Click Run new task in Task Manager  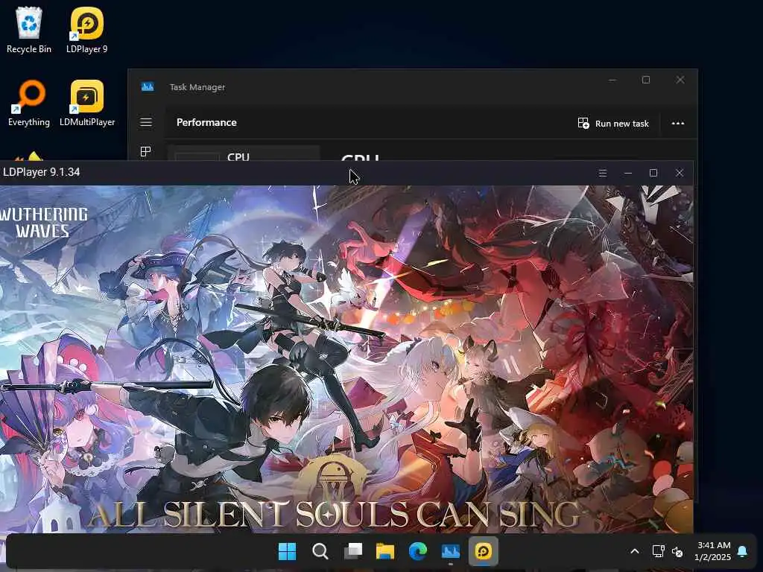(x=613, y=123)
